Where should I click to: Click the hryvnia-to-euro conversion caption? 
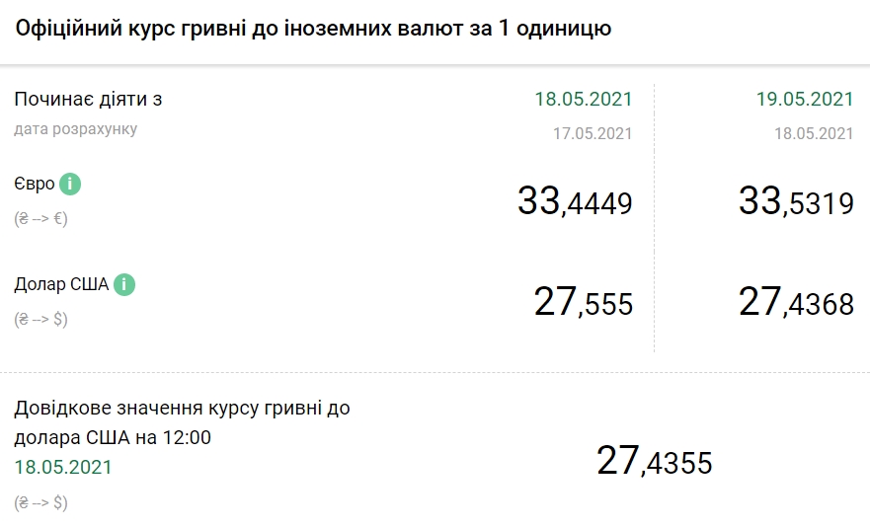(x=40, y=219)
